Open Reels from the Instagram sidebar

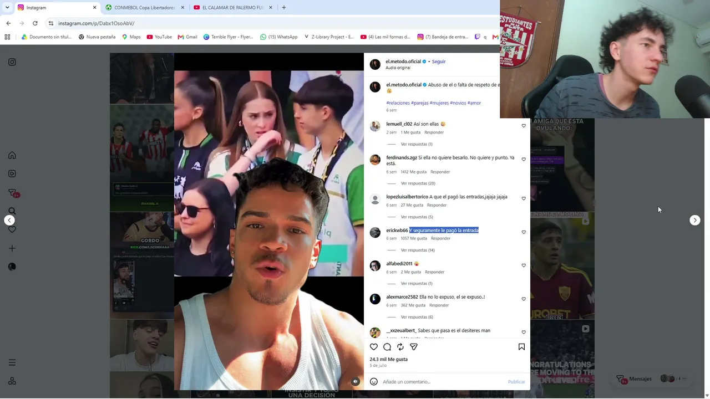click(x=12, y=174)
